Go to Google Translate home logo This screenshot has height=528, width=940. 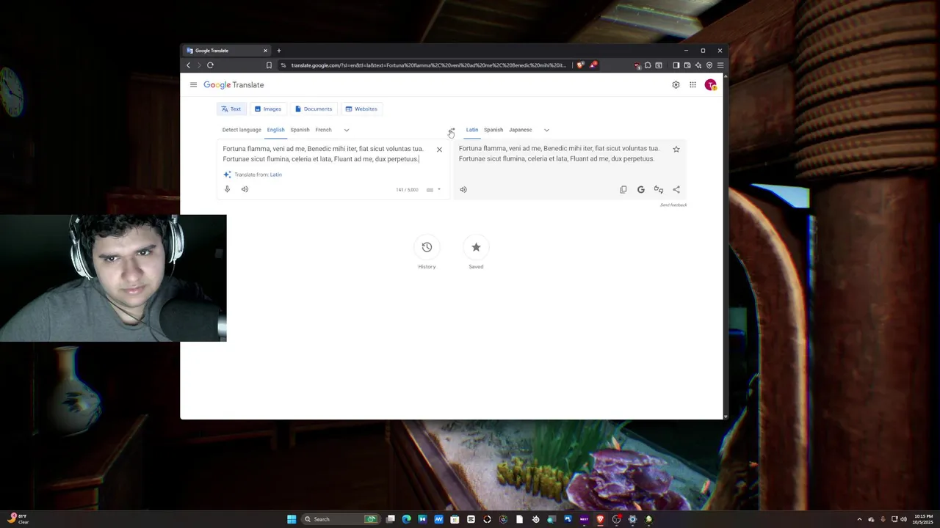click(x=234, y=85)
